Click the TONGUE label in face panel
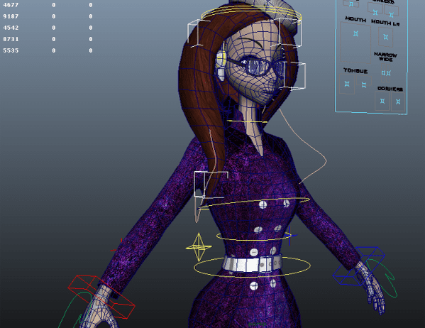The height and width of the screenshot is (328, 425). 355,71
